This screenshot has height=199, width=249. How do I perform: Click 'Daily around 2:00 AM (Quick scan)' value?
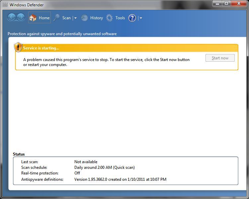[x=105, y=167]
